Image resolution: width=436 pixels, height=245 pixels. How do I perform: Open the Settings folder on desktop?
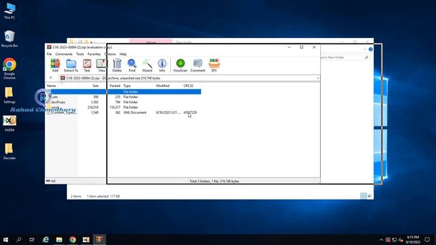pos(10,95)
